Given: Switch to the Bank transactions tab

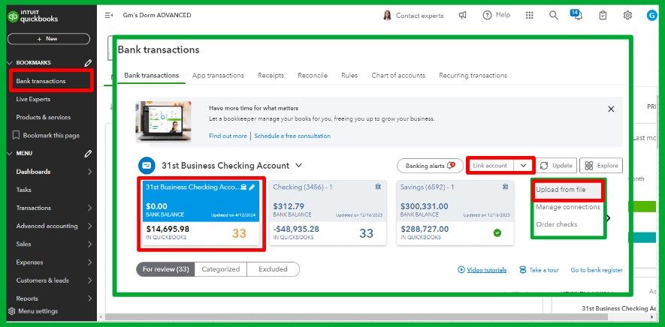Looking at the screenshot, I should [151, 76].
